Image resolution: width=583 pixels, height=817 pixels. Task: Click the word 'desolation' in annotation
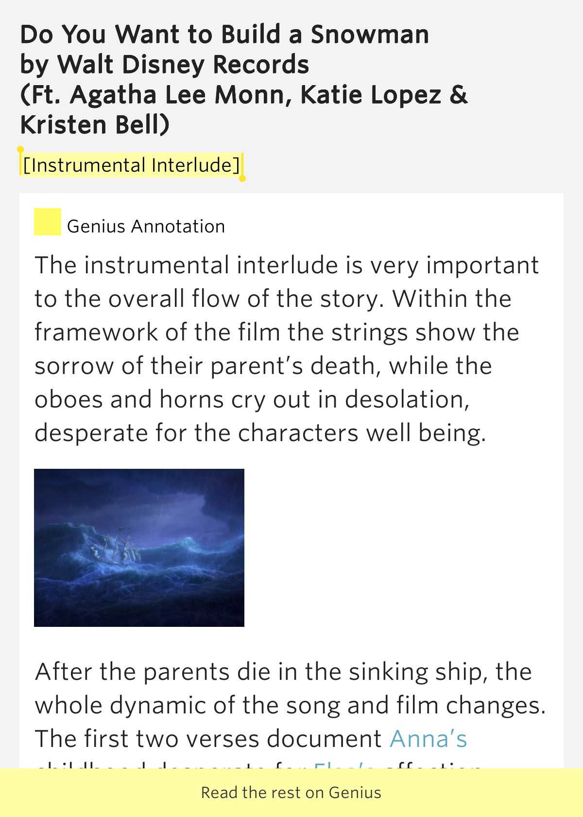[x=407, y=399]
